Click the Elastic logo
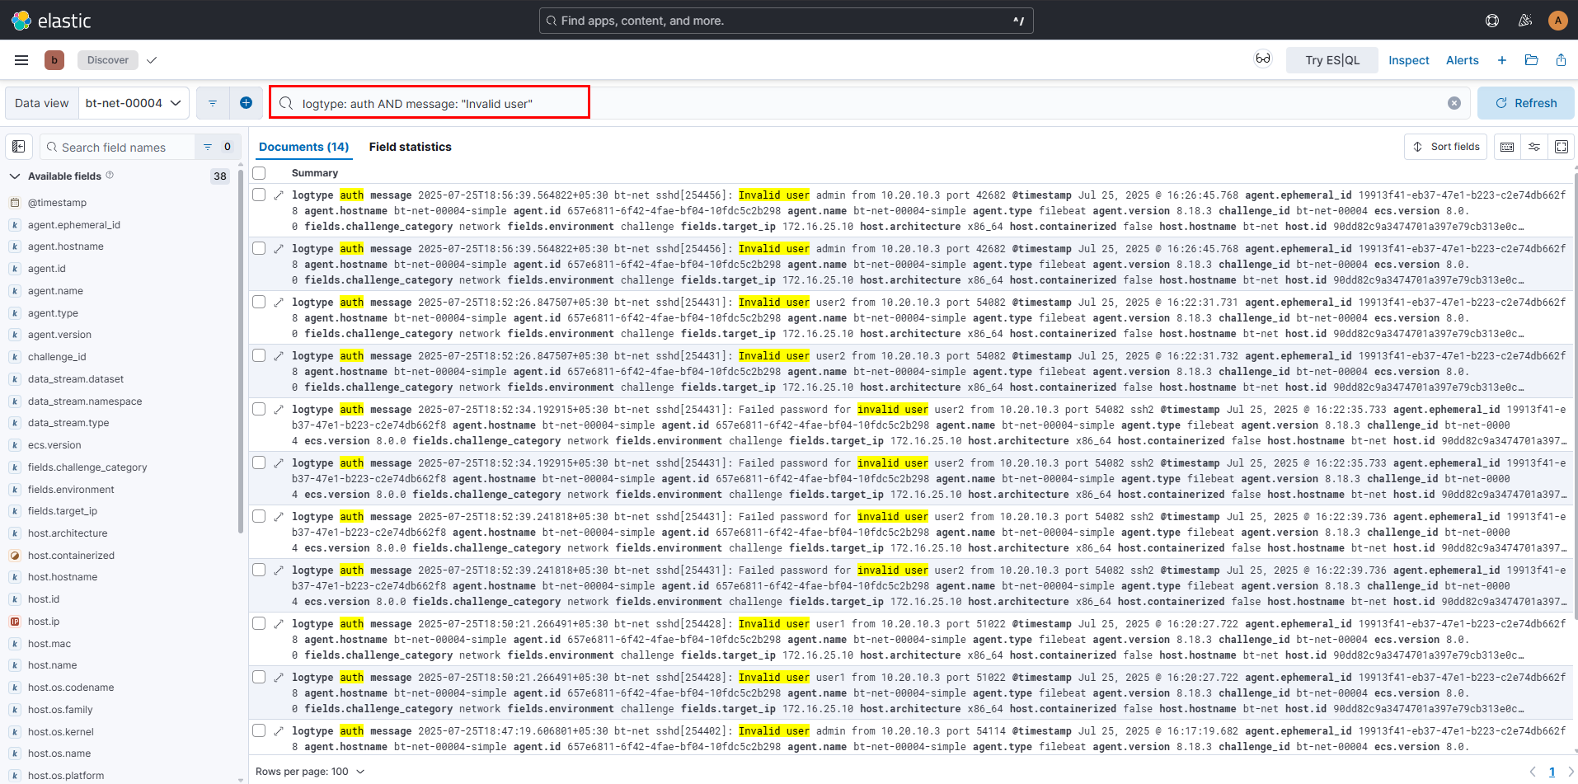 point(51,21)
